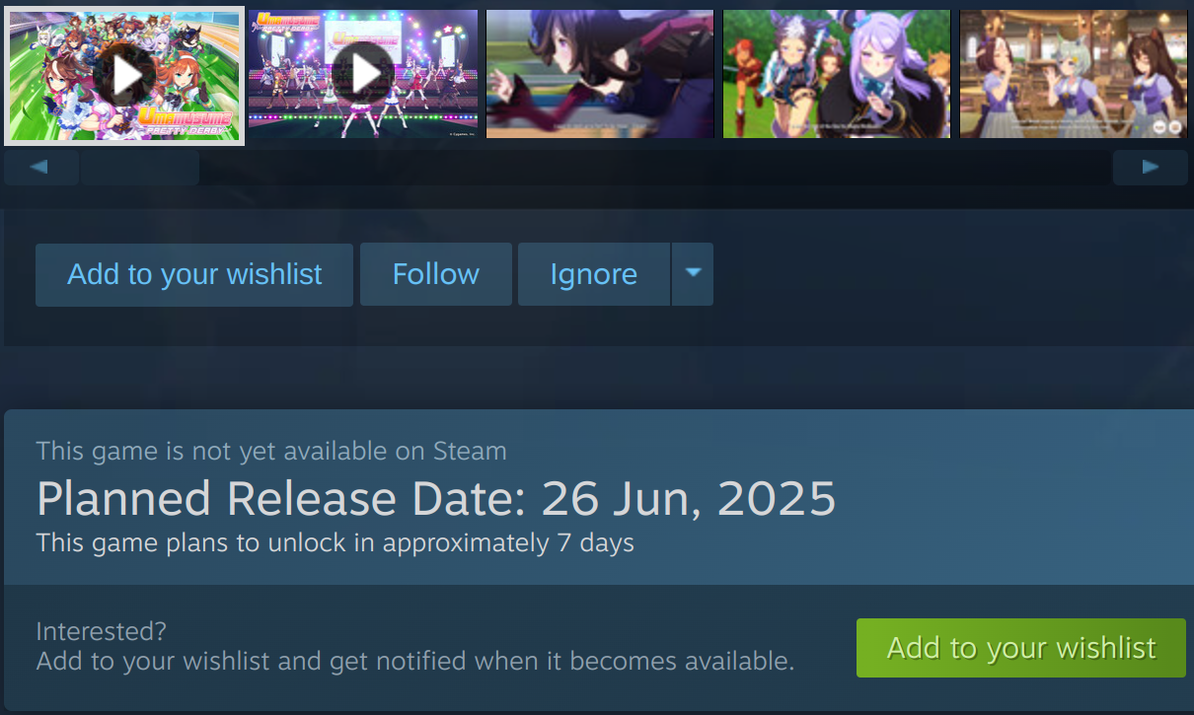Screen dimensions: 1194x715
Task: Click the right arrow of thumbnail strip
Action: pyautogui.click(x=1151, y=168)
